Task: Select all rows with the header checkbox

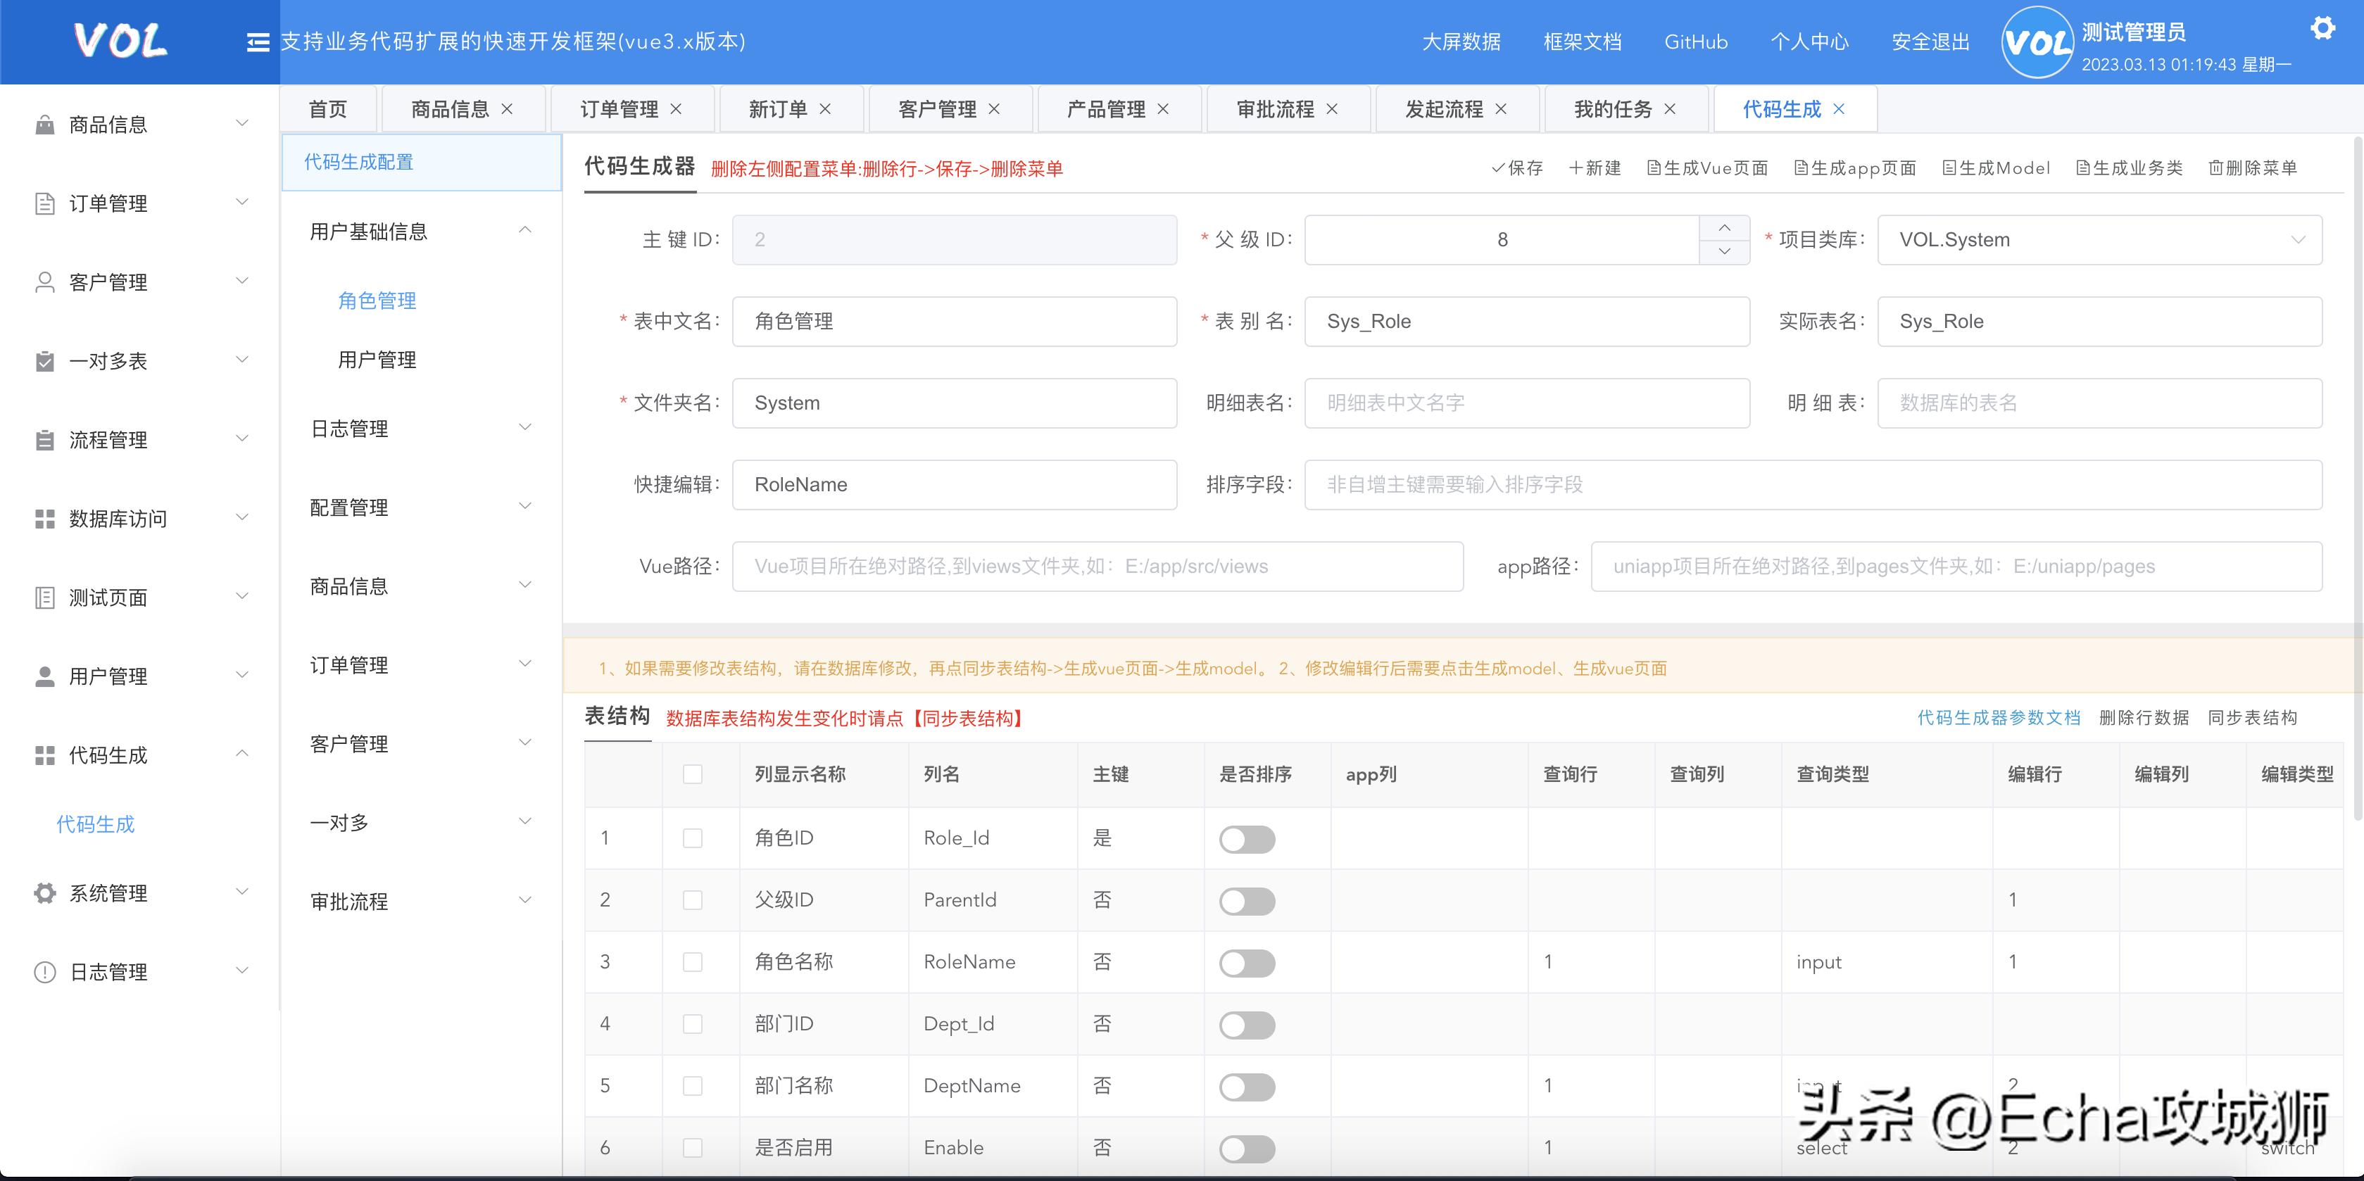Action: [692, 773]
